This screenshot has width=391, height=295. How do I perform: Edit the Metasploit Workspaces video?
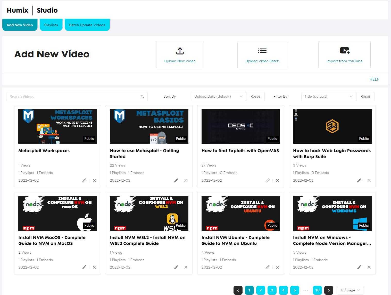pos(84,180)
